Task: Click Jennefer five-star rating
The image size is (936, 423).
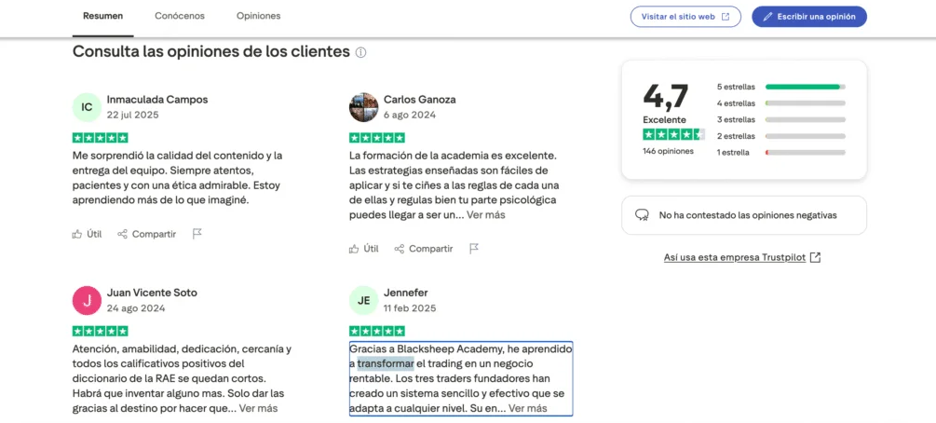Action: [376, 331]
